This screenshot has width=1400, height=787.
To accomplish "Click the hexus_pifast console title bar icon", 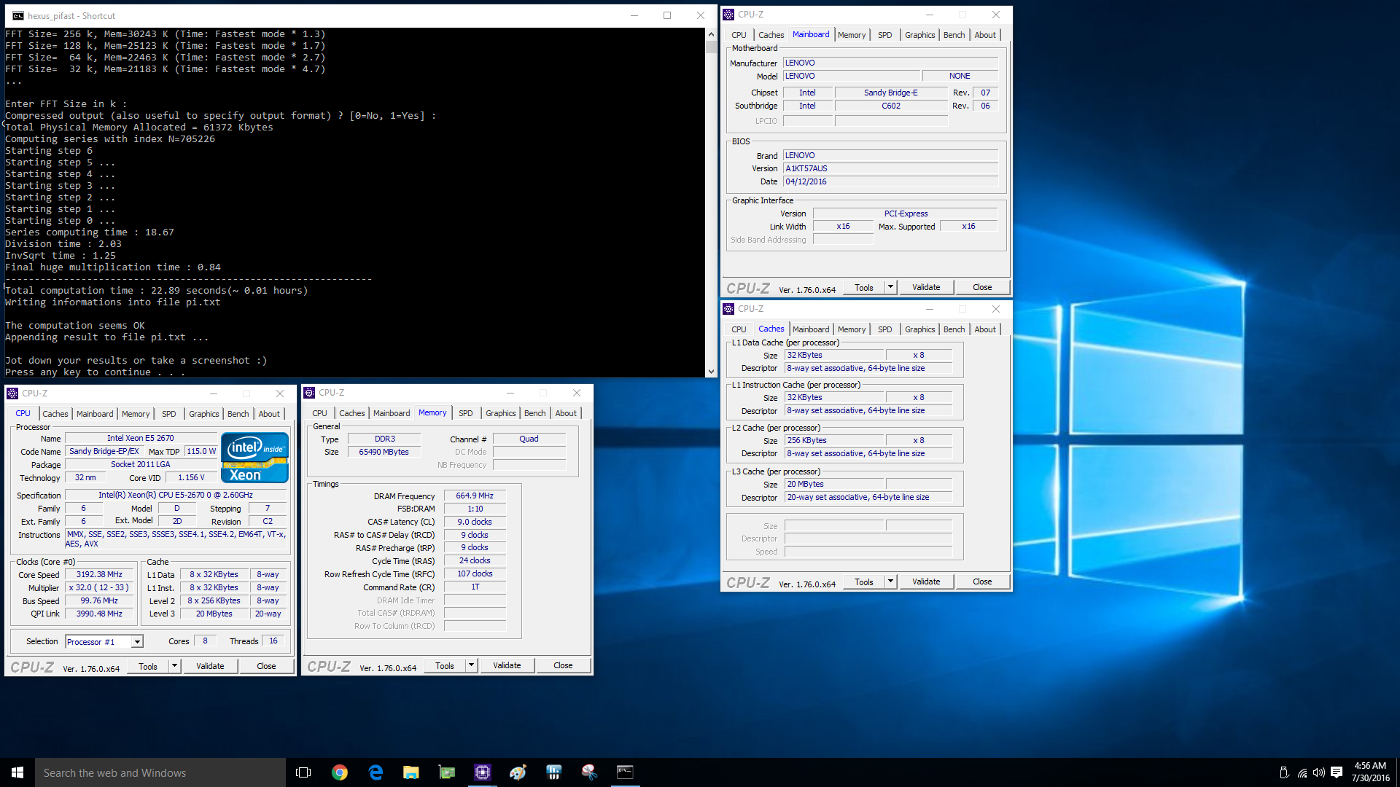I will (17, 15).
